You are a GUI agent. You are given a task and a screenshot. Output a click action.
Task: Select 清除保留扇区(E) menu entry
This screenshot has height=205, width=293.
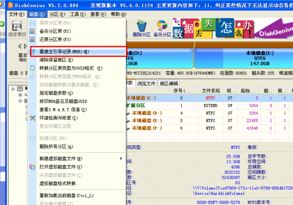(x=77, y=60)
